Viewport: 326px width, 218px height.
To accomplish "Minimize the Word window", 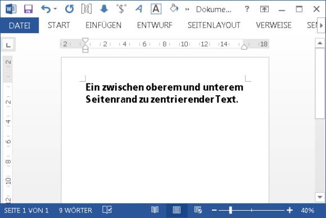I will (x=282, y=10).
